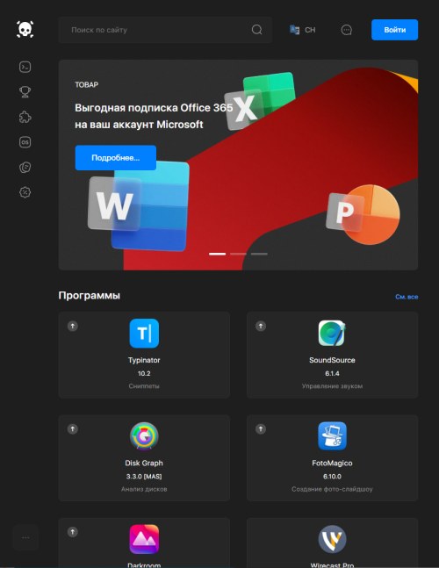Click the "Сниппеты" category label
The height and width of the screenshot is (568, 439).
pos(144,386)
